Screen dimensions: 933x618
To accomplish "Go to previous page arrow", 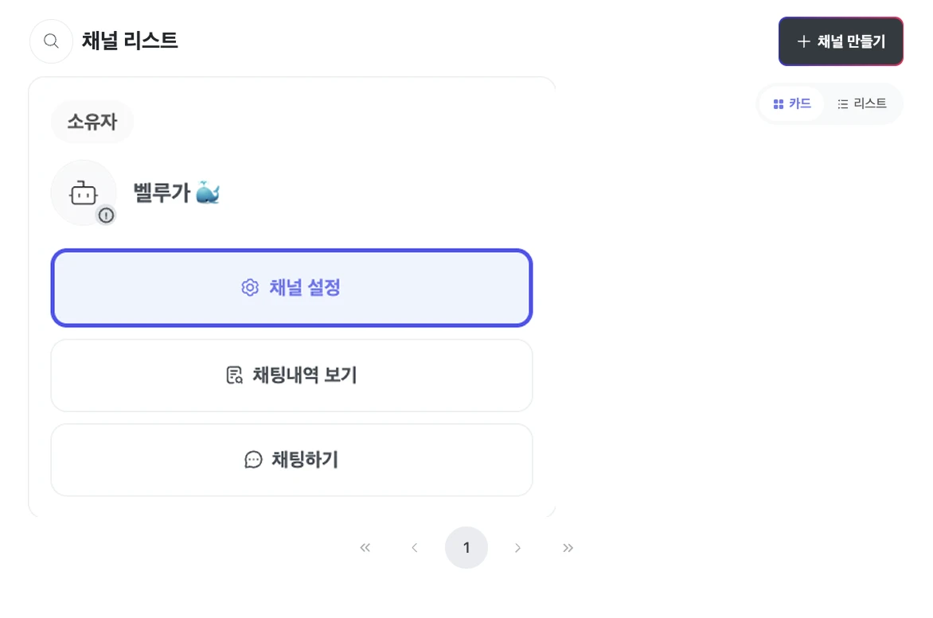I will [x=415, y=547].
